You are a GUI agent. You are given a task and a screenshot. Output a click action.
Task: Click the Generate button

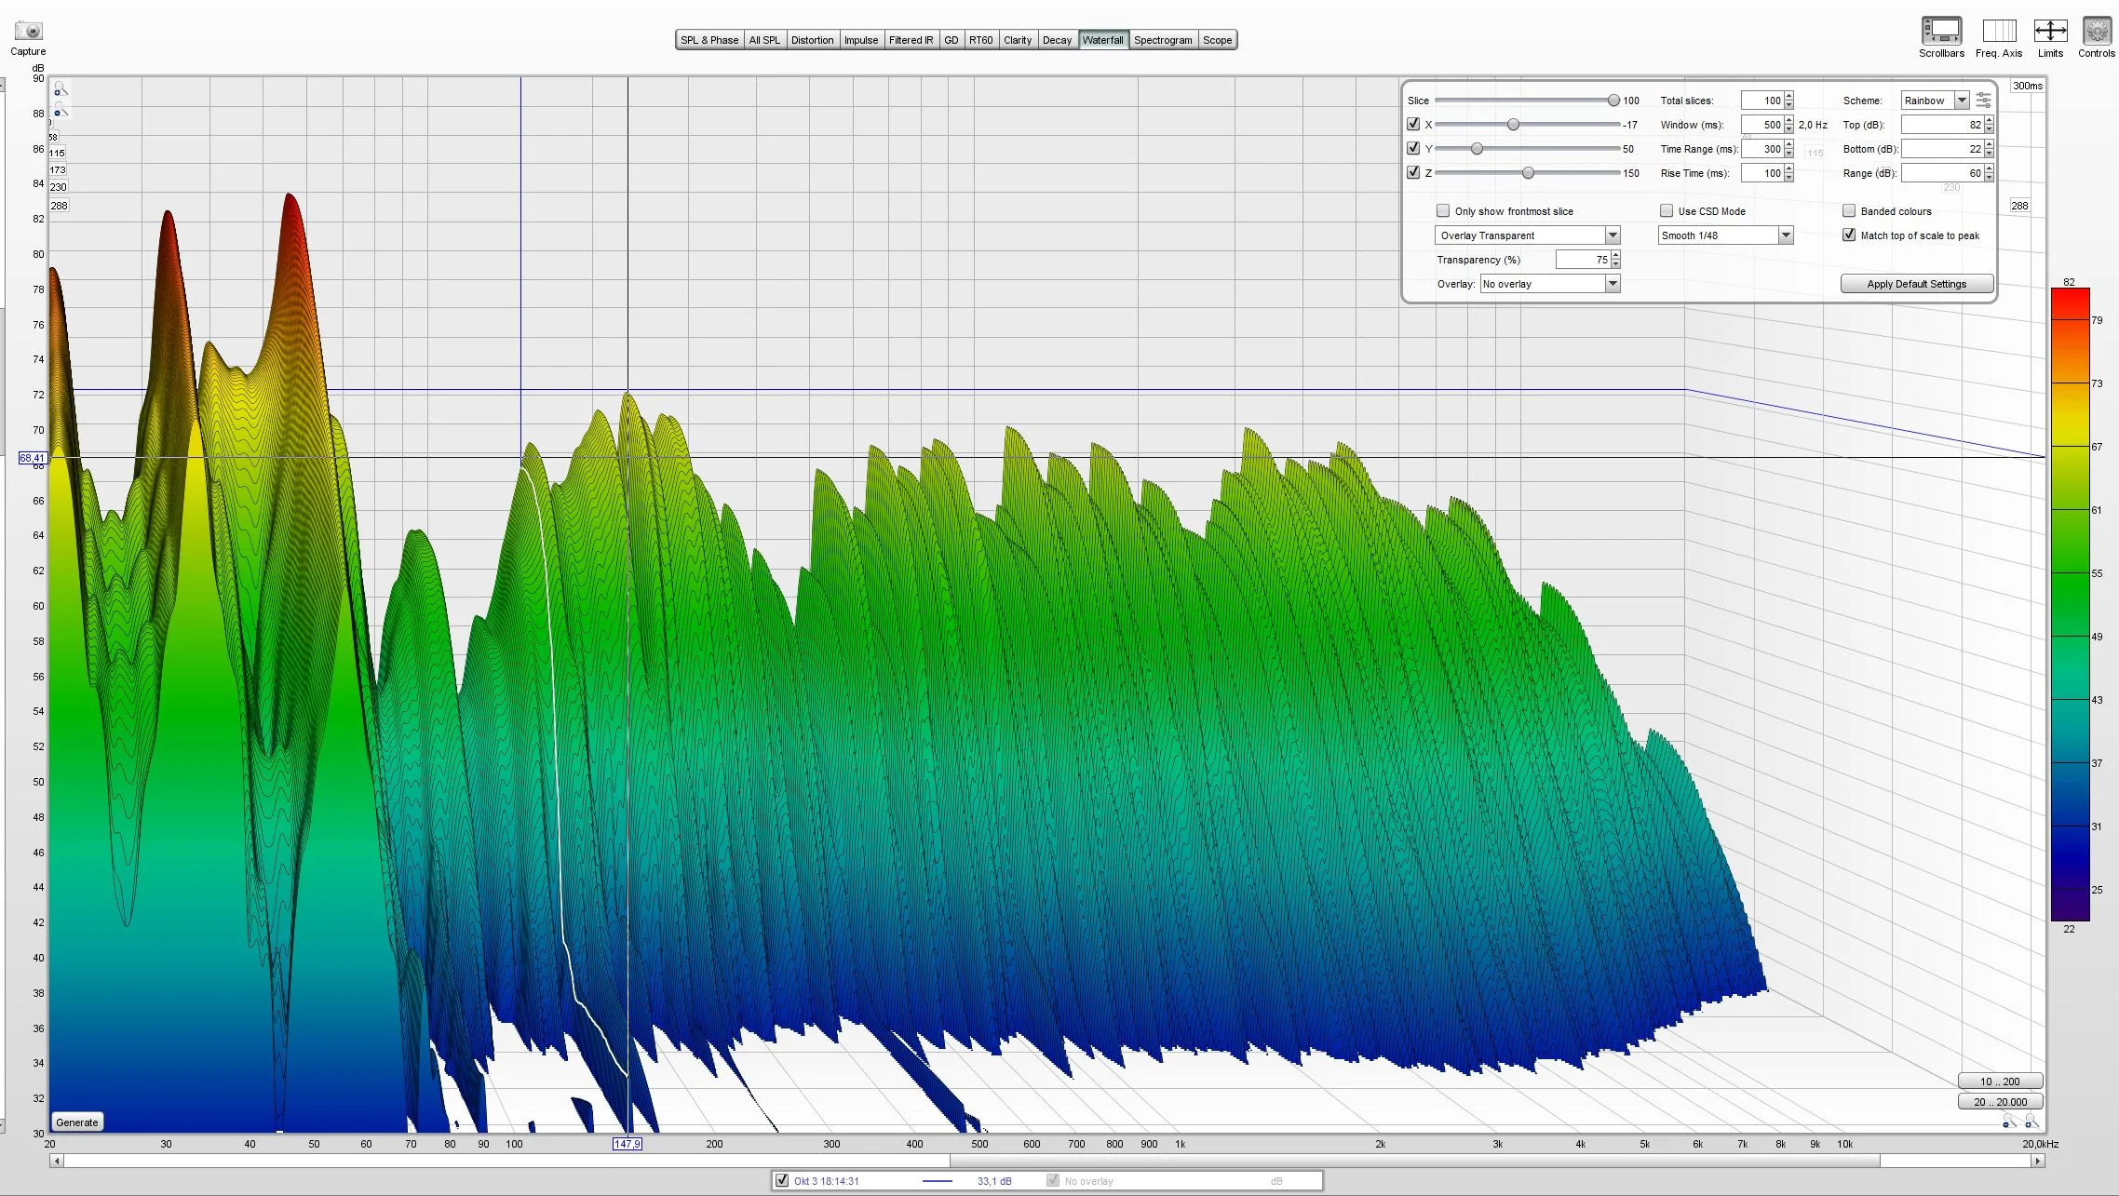pos(77,1122)
